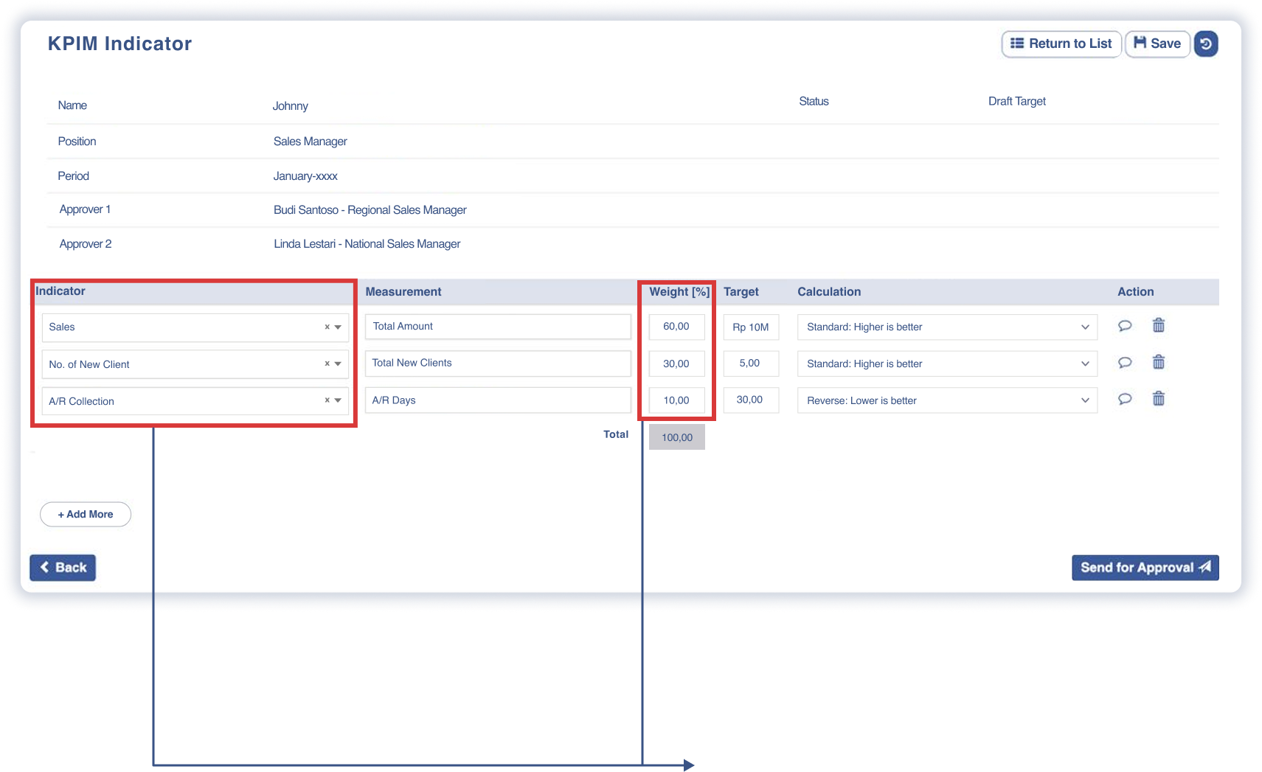Click the refresh icon next to Save

click(x=1206, y=44)
